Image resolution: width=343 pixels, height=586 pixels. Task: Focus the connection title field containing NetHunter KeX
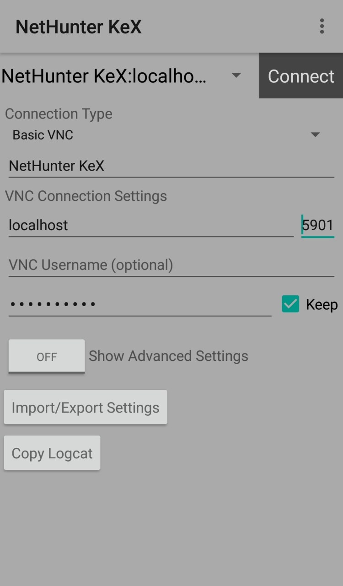coord(171,166)
